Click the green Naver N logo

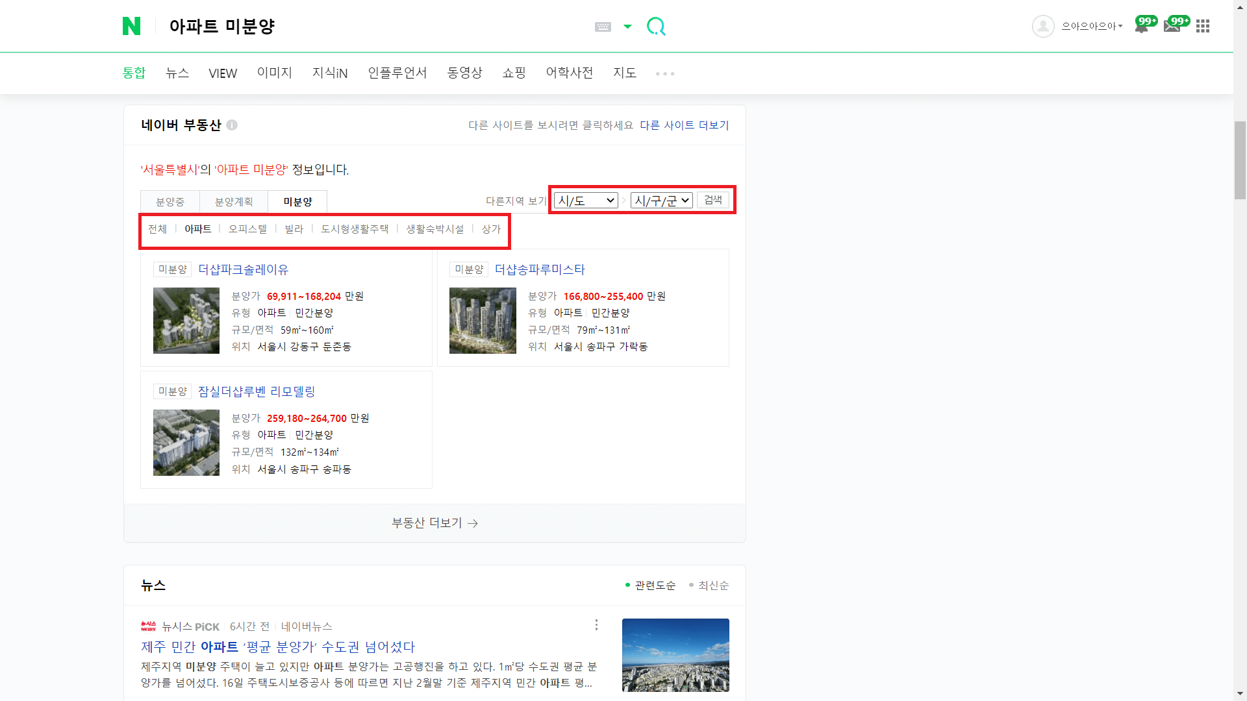[131, 26]
